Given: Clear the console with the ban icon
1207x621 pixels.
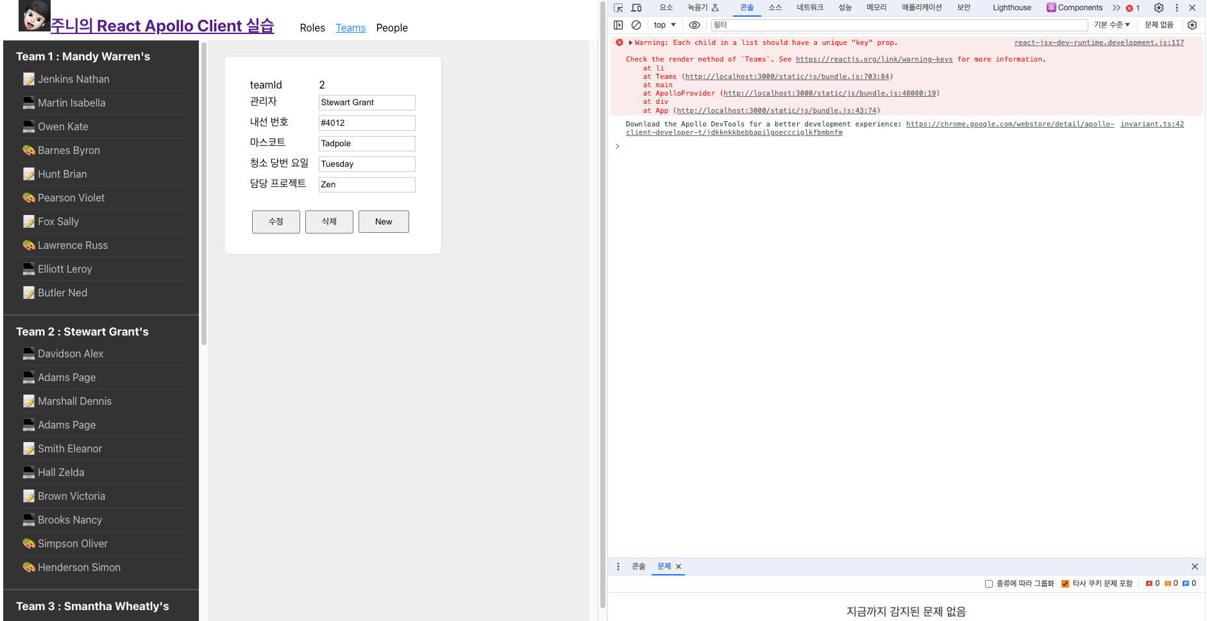Looking at the screenshot, I should coord(636,25).
